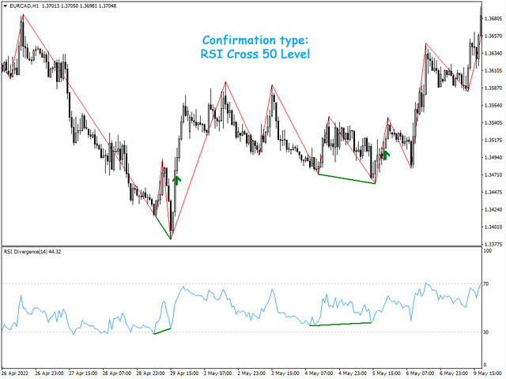
Task: Select the 1.34710 price label
Action: pyautogui.click(x=493, y=174)
